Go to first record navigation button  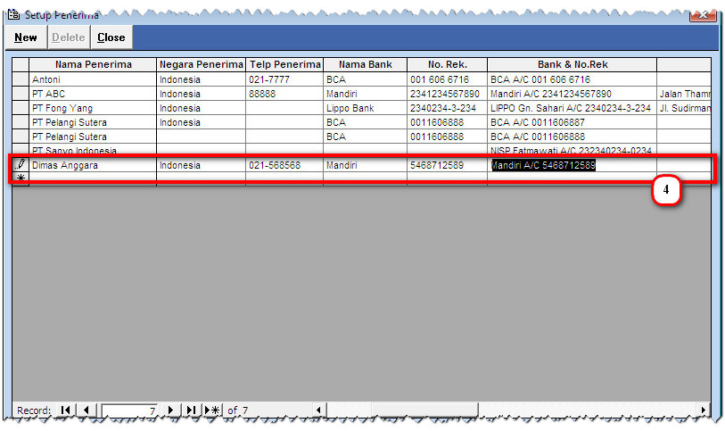66,410
